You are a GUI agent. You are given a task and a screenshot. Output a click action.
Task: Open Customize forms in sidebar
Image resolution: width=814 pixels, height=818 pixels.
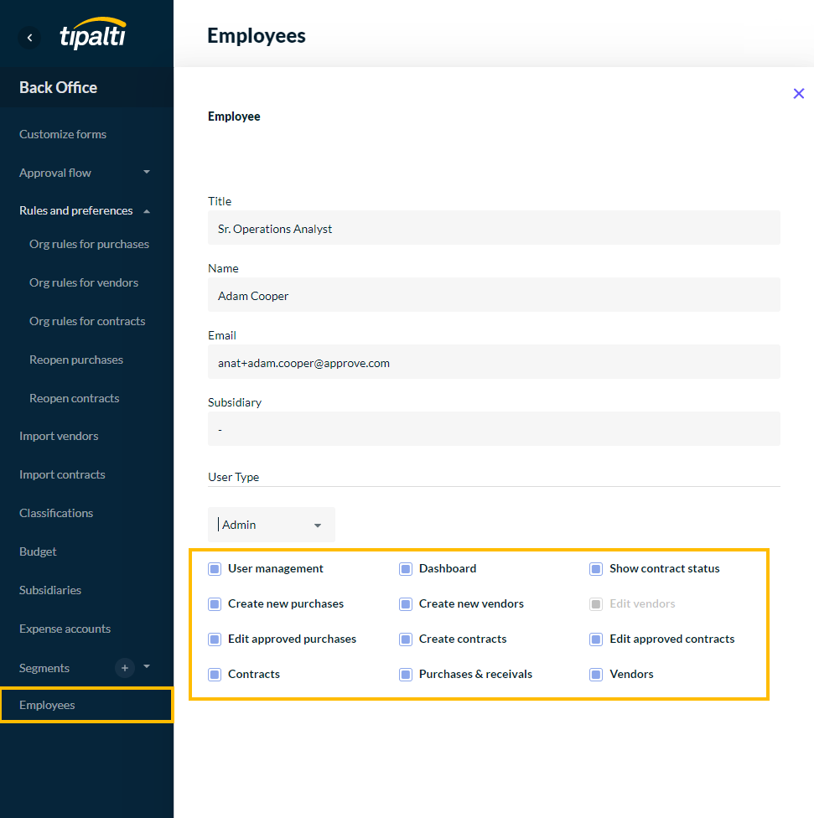(63, 134)
